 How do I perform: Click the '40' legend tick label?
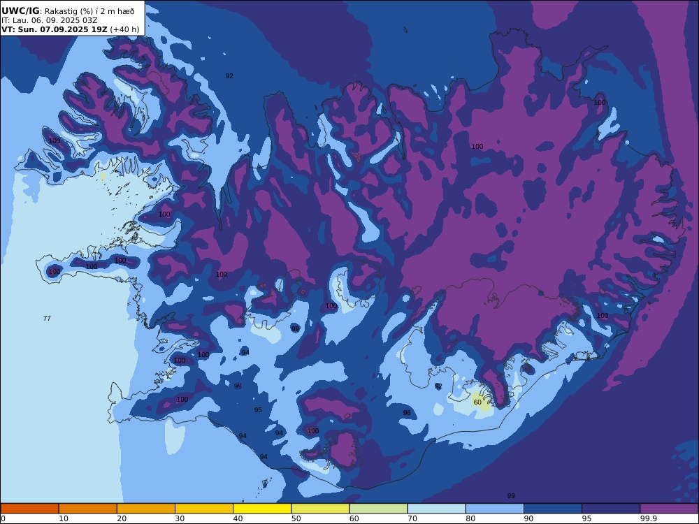pyautogui.click(x=238, y=518)
